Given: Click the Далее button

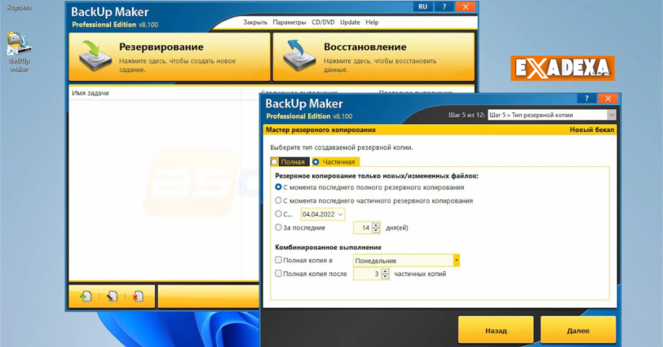Looking at the screenshot, I should click(578, 330).
